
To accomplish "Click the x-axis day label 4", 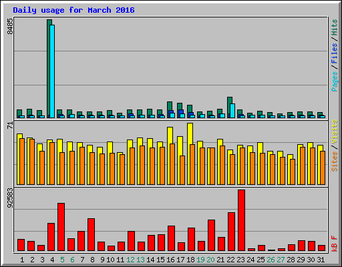I will [x=52, y=260].
